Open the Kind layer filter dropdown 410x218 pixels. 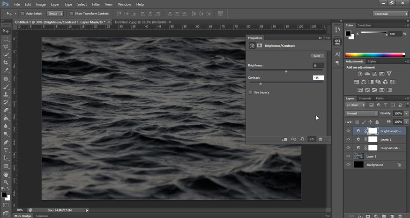pyautogui.click(x=355, y=105)
